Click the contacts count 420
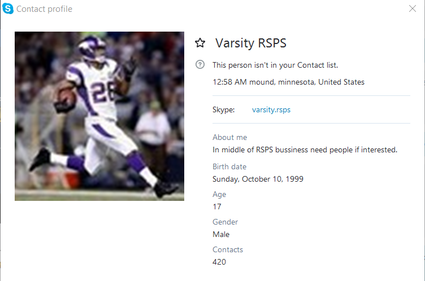This screenshot has width=425, height=281. [219, 262]
